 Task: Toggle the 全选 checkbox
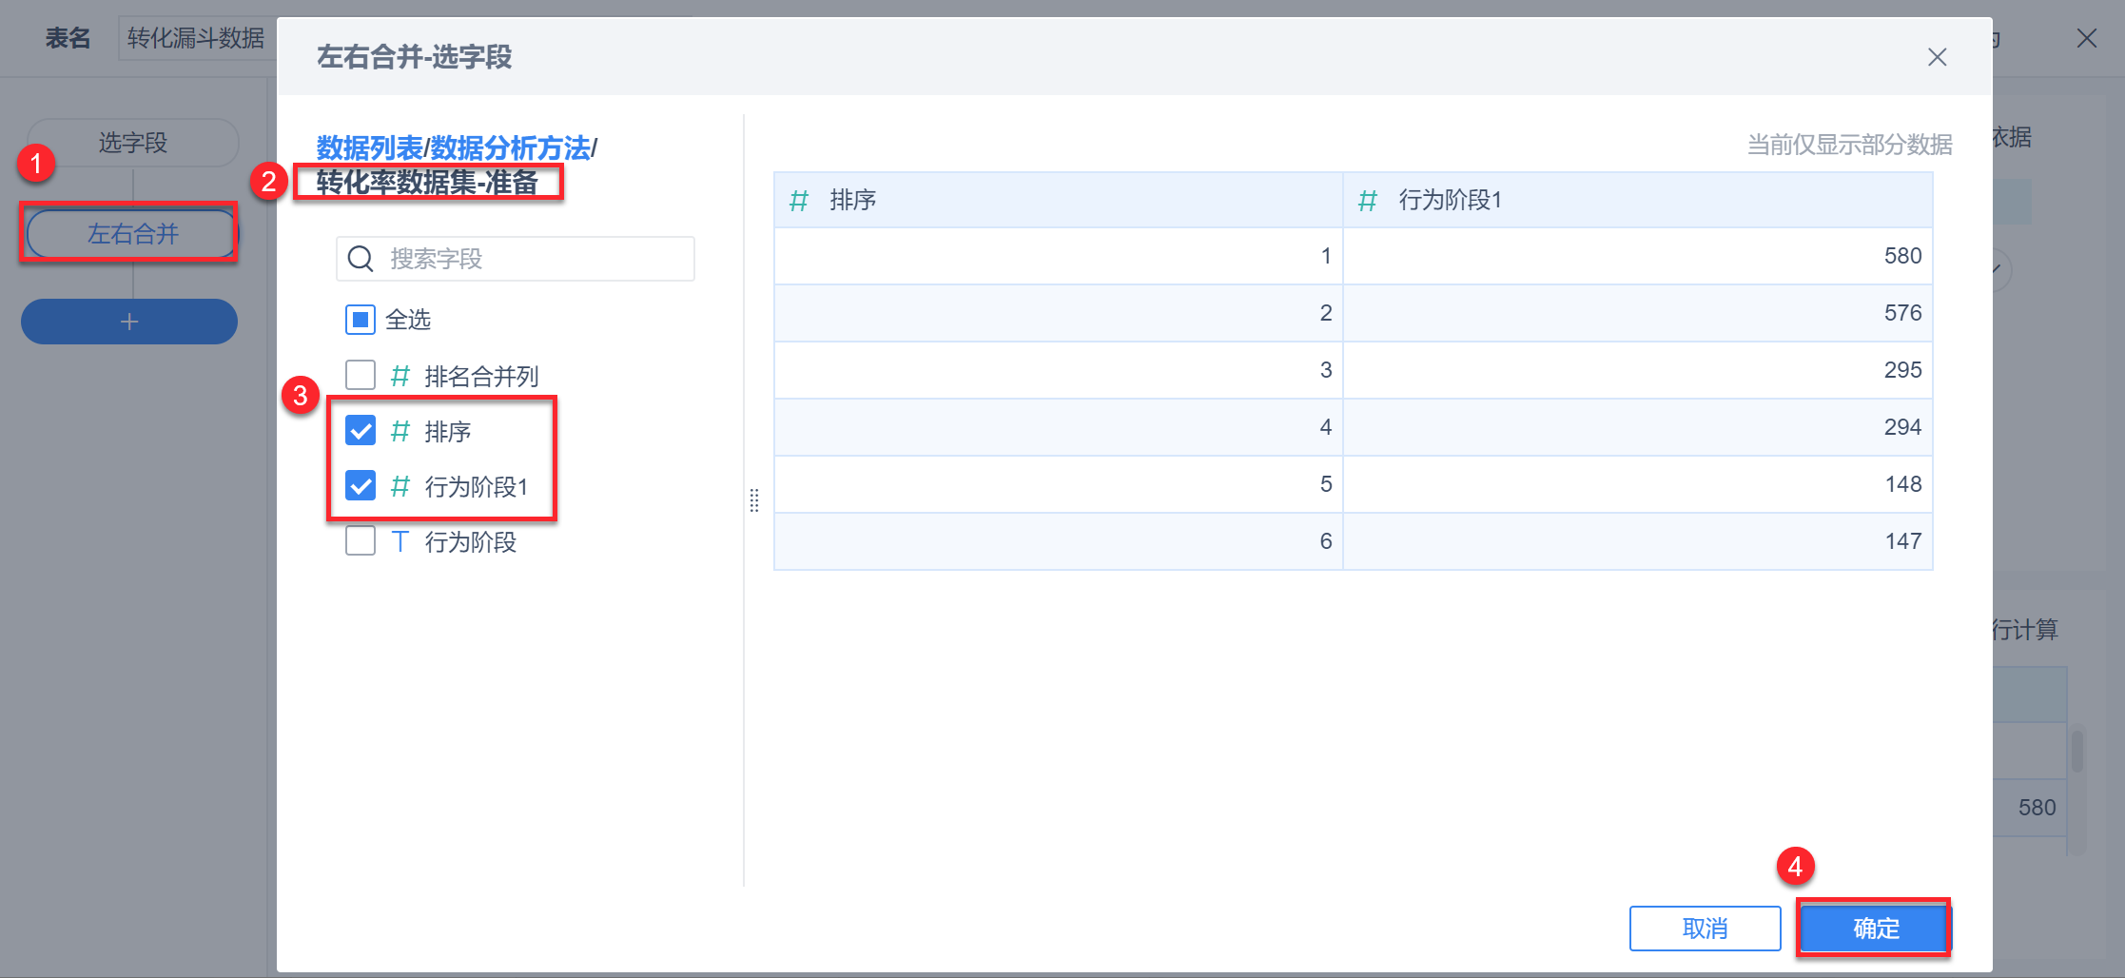click(x=361, y=320)
